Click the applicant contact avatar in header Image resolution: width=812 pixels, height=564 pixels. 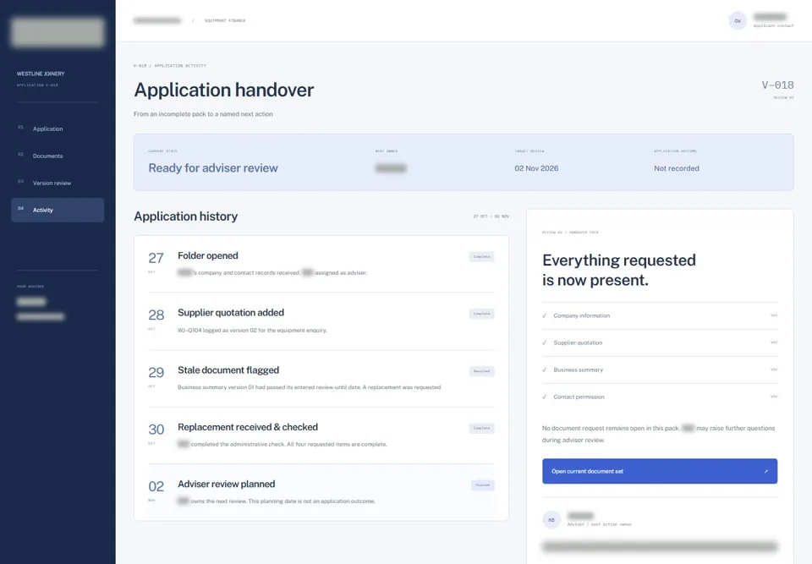point(738,20)
